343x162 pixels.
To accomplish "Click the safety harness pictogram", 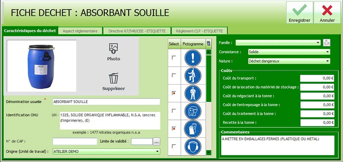I will click(x=193, y=76).
